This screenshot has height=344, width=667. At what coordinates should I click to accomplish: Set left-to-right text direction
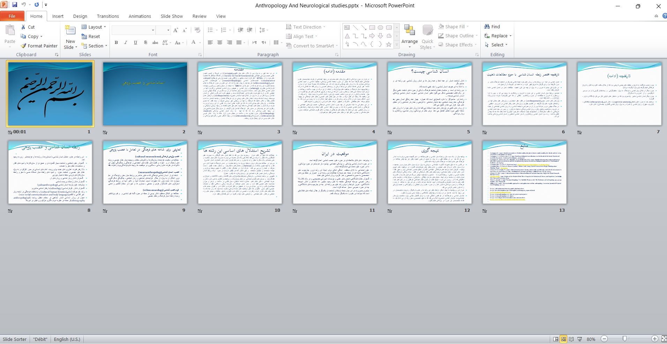255,43
